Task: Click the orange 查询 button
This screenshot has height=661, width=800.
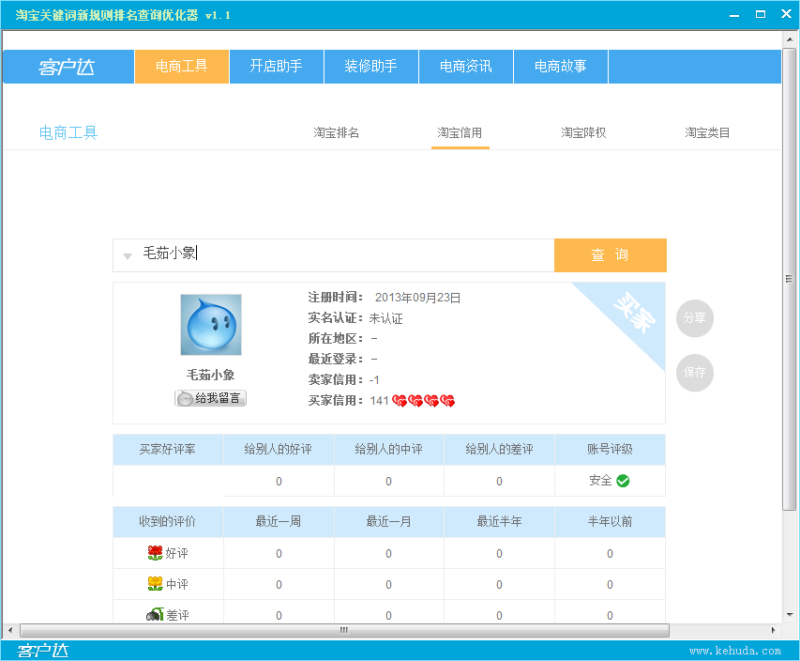Action: tap(611, 254)
